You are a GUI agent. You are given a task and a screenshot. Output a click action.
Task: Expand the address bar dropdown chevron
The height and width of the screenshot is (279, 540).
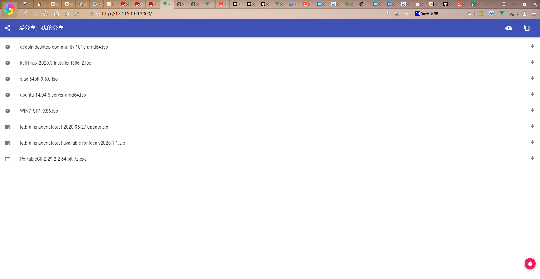click(x=406, y=14)
